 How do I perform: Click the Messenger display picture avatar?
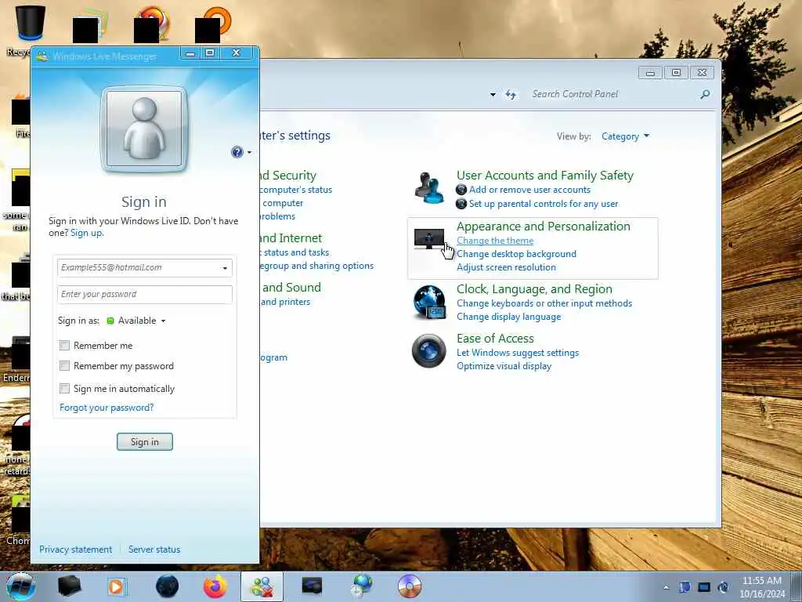click(x=144, y=128)
